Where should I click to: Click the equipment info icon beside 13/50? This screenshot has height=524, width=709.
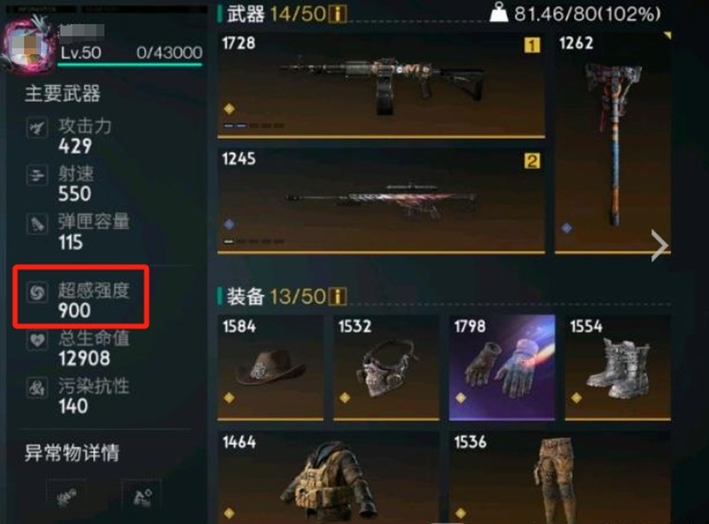point(338,297)
